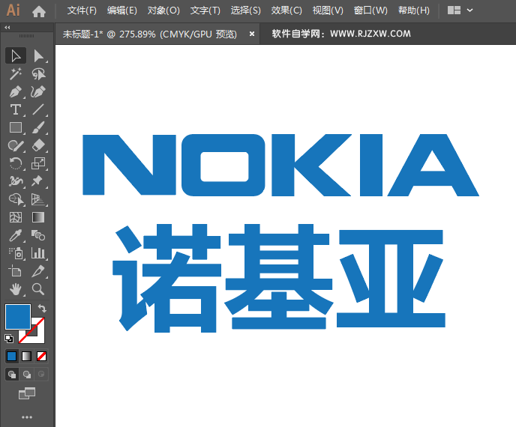The image size is (516, 427).
Task: Click the 诺基亚 Chinese text on canvas
Action: 279,278
